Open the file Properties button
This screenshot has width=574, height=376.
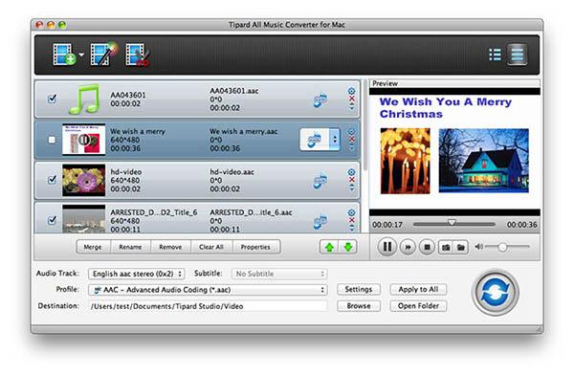(255, 247)
